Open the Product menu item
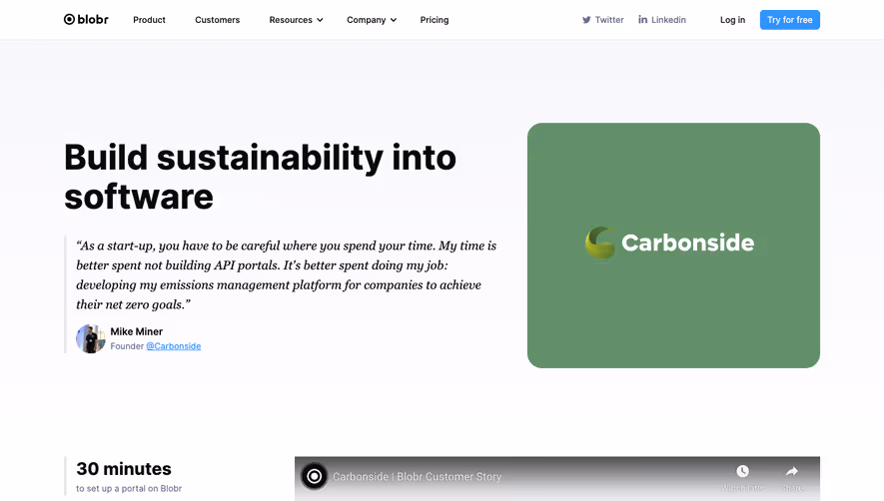This screenshot has width=884, height=501. pyautogui.click(x=149, y=20)
